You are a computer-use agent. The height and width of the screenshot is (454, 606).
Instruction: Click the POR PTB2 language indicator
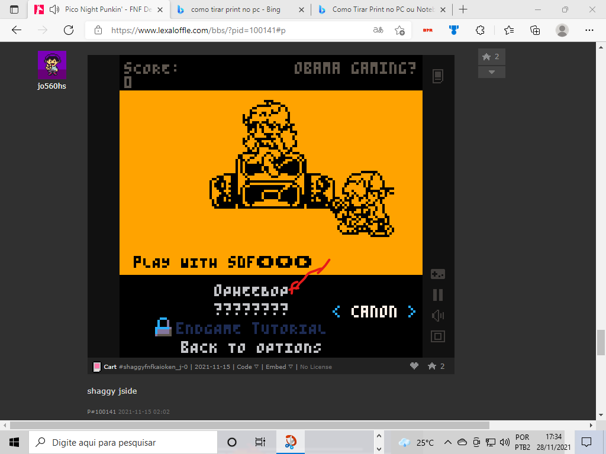tap(523, 442)
